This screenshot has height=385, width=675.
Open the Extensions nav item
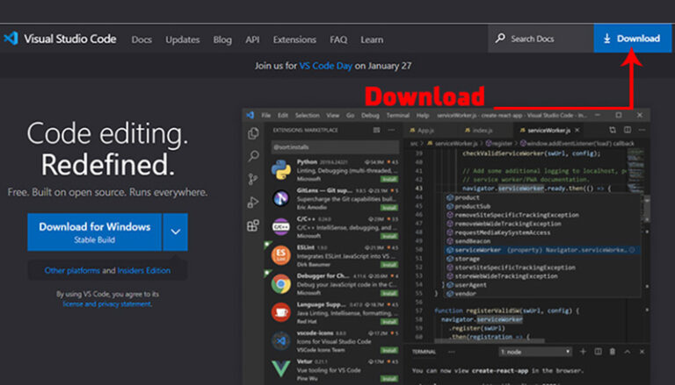(x=294, y=39)
